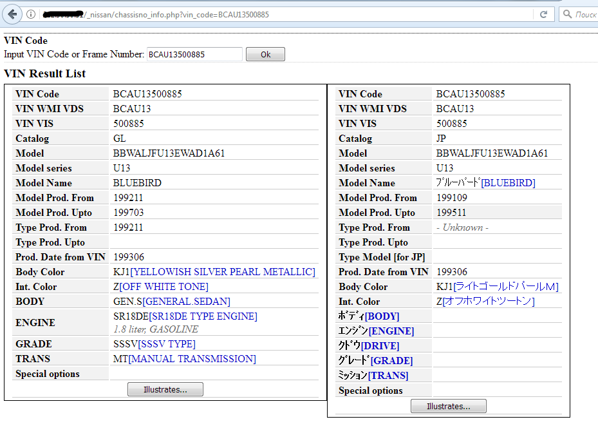This screenshot has width=598, height=435.
Task: Reload the page with refresh icon
Action: (x=543, y=15)
